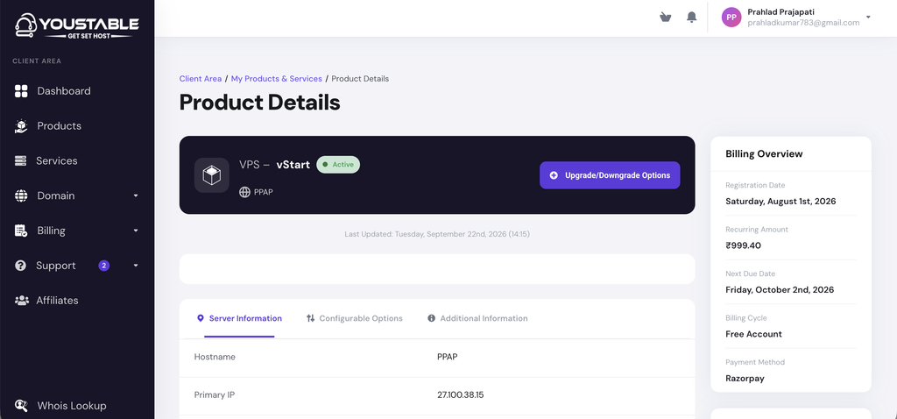
Task: Click the Services server icon
Action: (x=21, y=160)
